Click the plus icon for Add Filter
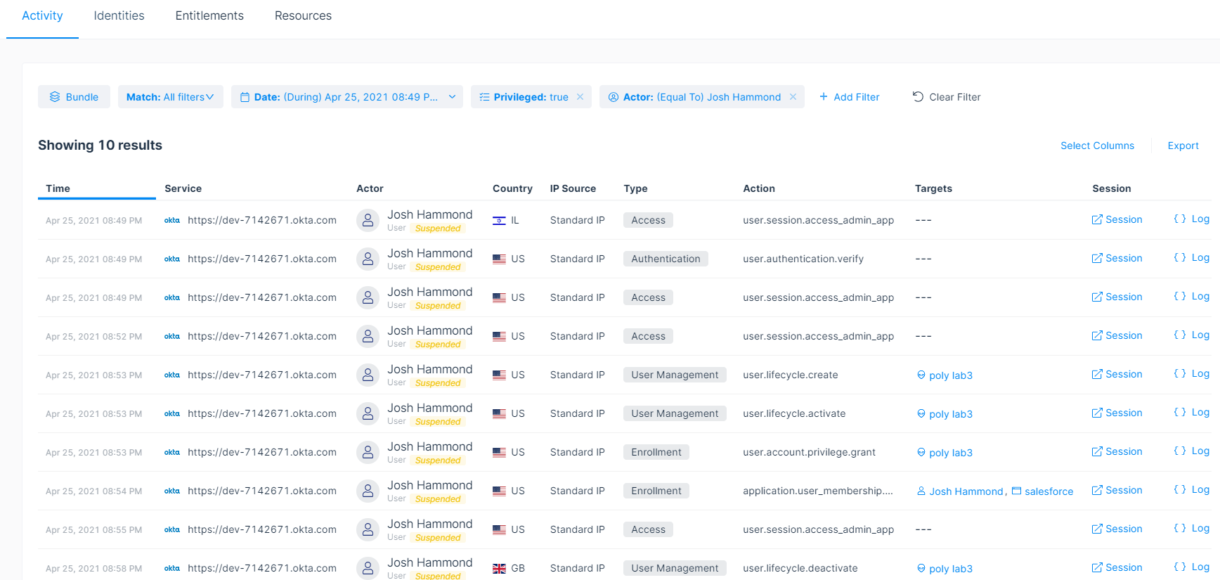Screen dimensions: 1220x580 [824, 97]
